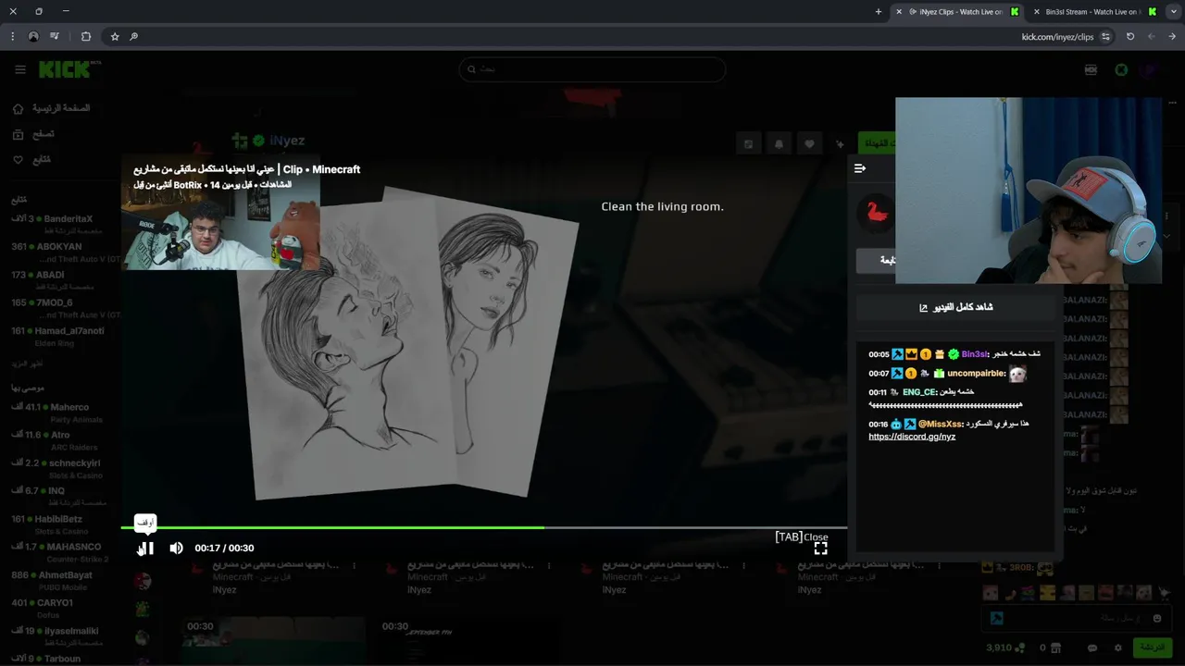Open a new browser tab

[x=879, y=12]
